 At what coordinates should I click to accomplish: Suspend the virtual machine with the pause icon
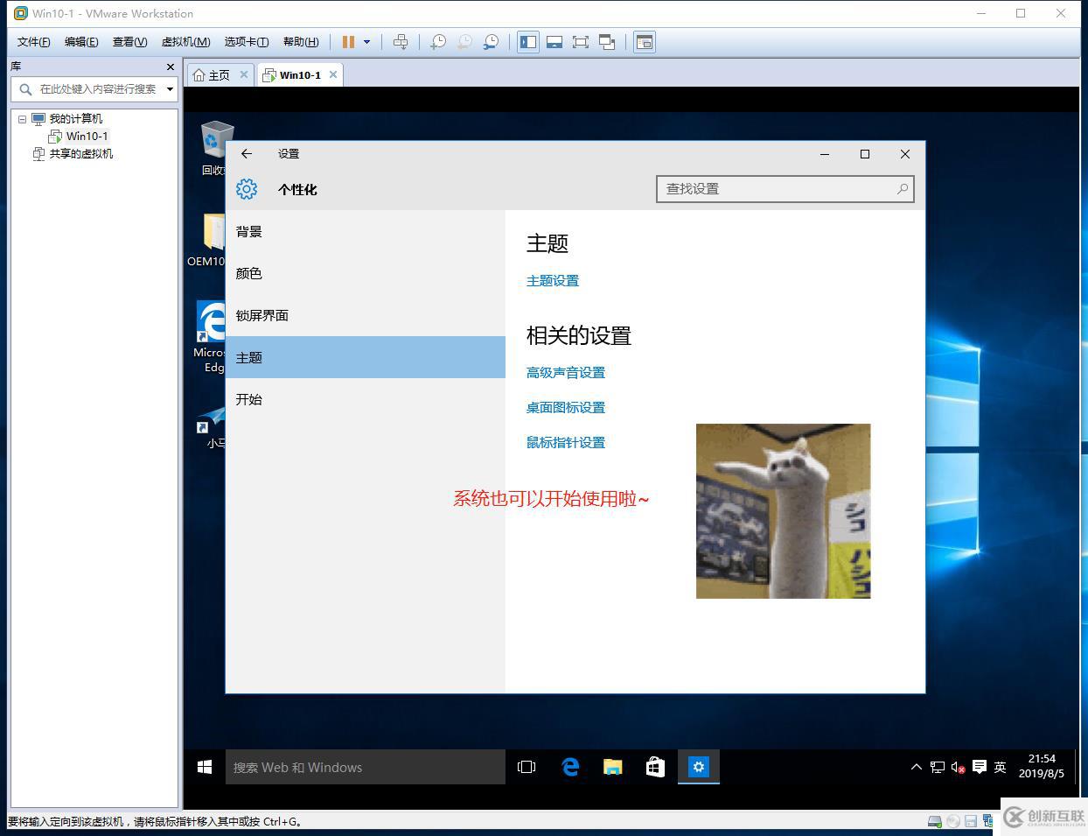[x=346, y=41]
